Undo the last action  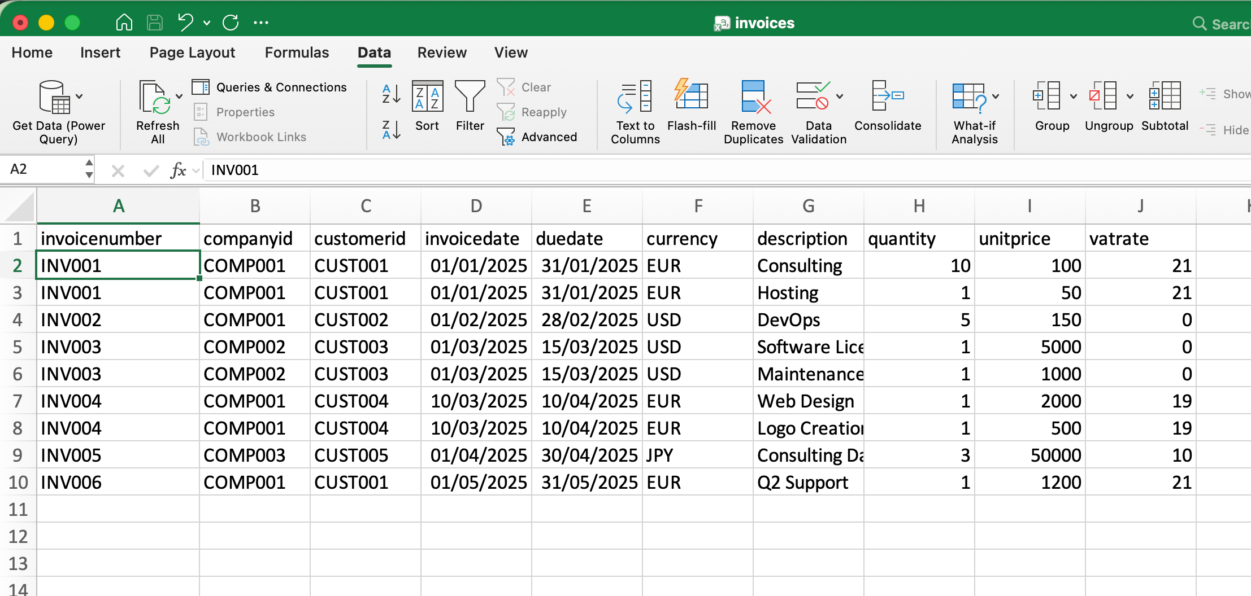(185, 23)
